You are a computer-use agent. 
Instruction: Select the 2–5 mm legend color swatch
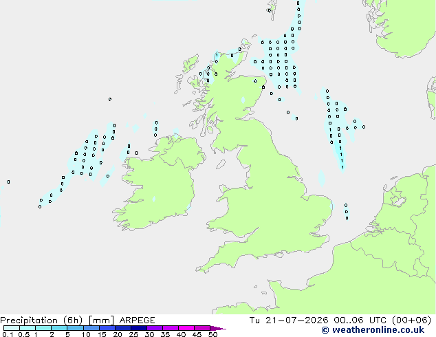pyautogui.click(x=59, y=328)
